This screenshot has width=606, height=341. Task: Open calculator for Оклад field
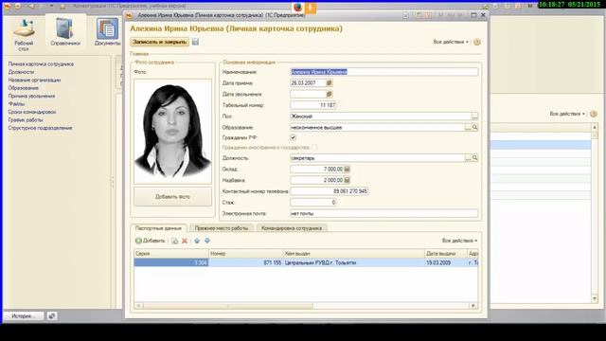pyautogui.click(x=347, y=169)
